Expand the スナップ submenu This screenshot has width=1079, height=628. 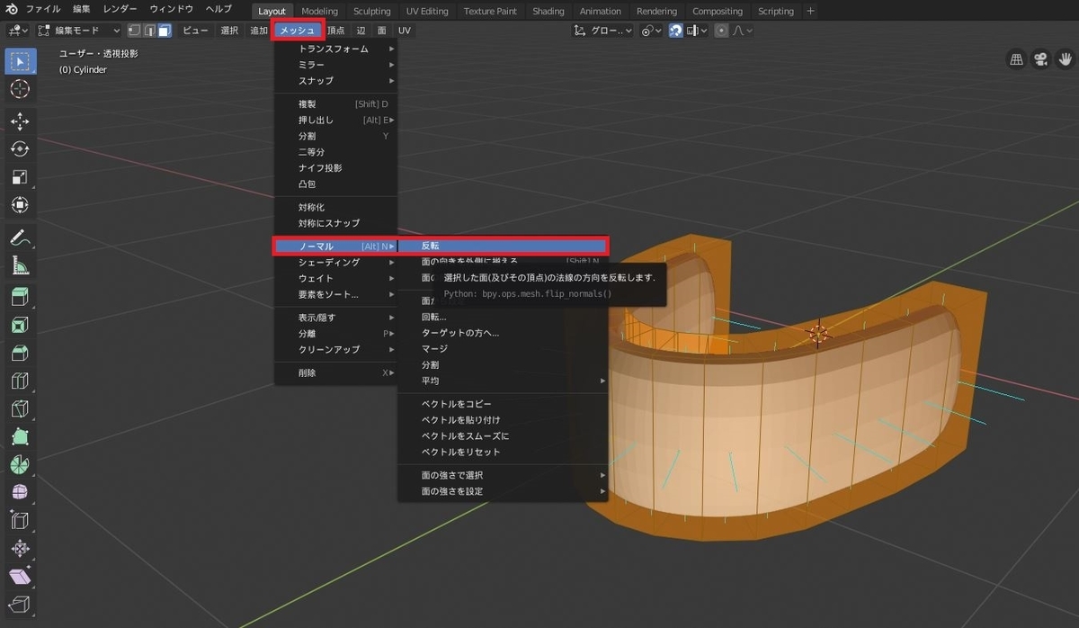tap(336, 81)
